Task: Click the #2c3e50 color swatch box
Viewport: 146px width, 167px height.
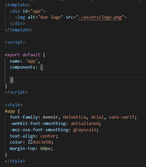Action: click(x=30, y=142)
